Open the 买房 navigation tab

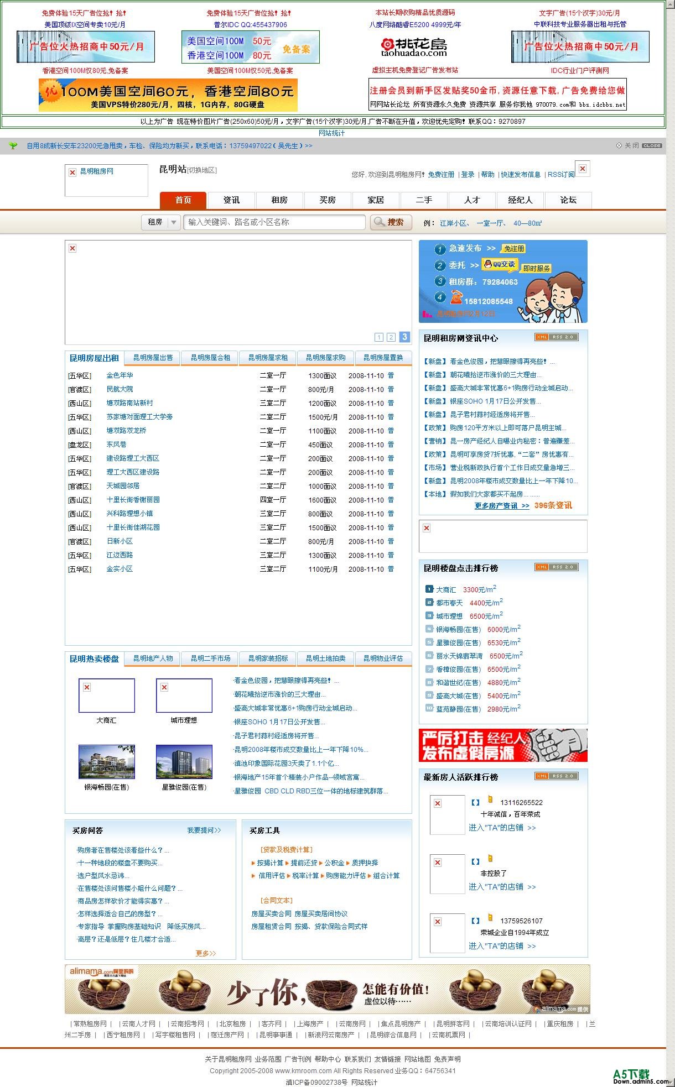pos(328,200)
